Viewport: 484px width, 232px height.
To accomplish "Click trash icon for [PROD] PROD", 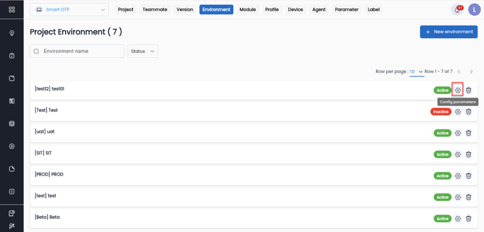I will click(469, 176).
